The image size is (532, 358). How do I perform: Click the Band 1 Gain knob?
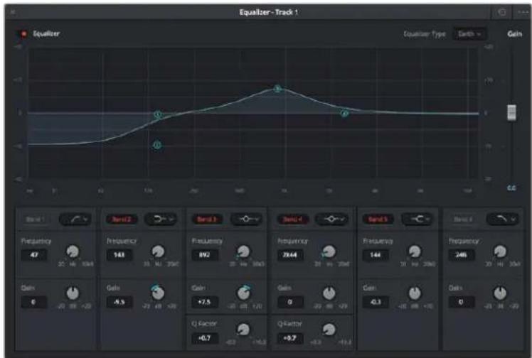coord(73,293)
